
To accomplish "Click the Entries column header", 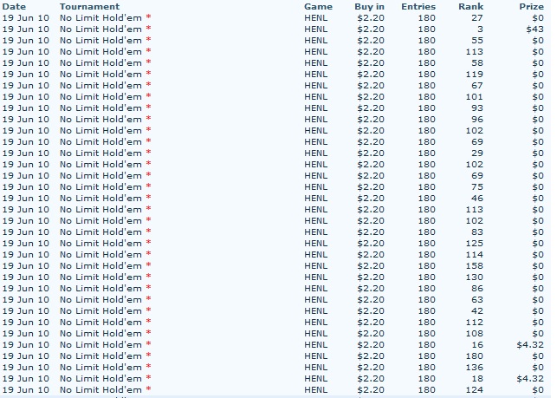I will click(418, 6).
